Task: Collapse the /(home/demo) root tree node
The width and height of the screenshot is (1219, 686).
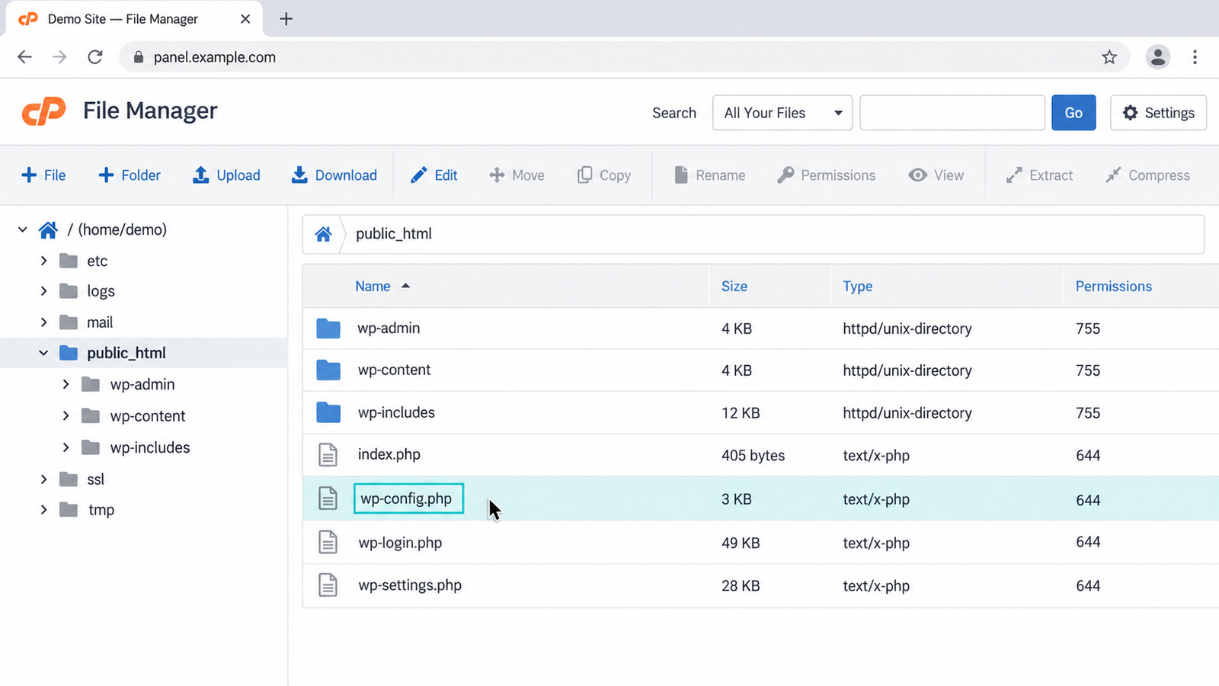Action: tap(23, 229)
